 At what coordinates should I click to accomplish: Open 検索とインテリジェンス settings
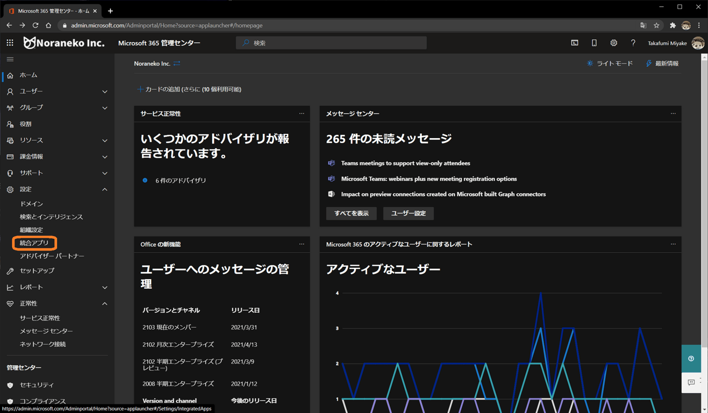pos(51,217)
